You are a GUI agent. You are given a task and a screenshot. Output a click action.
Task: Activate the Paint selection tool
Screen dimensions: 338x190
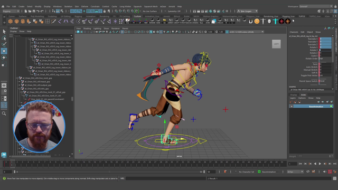pos(4,44)
